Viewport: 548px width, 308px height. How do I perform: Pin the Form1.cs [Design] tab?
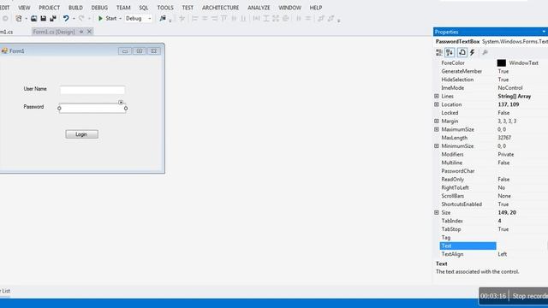(x=81, y=32)
